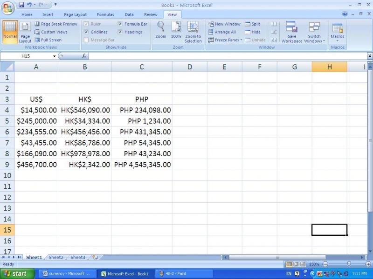
Task: Enable the Message Bar checkbox
Action: click(x=86, y=40)
